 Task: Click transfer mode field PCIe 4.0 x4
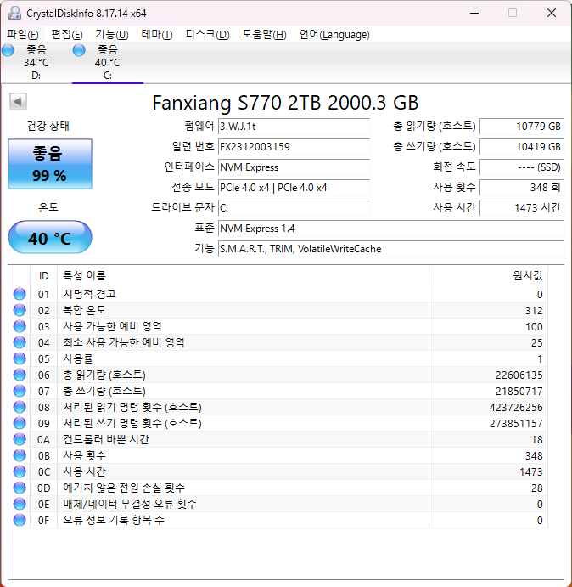point(294,188)
